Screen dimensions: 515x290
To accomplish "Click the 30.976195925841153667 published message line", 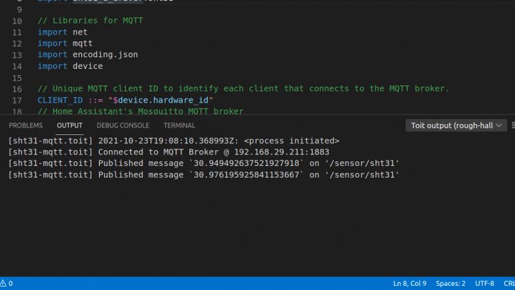I will [204, 175].
